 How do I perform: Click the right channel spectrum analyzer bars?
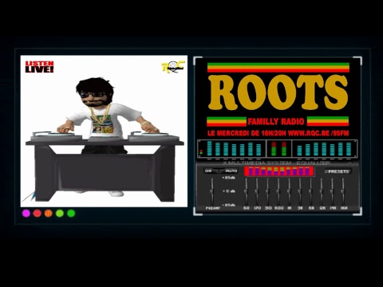coord(325,148)
